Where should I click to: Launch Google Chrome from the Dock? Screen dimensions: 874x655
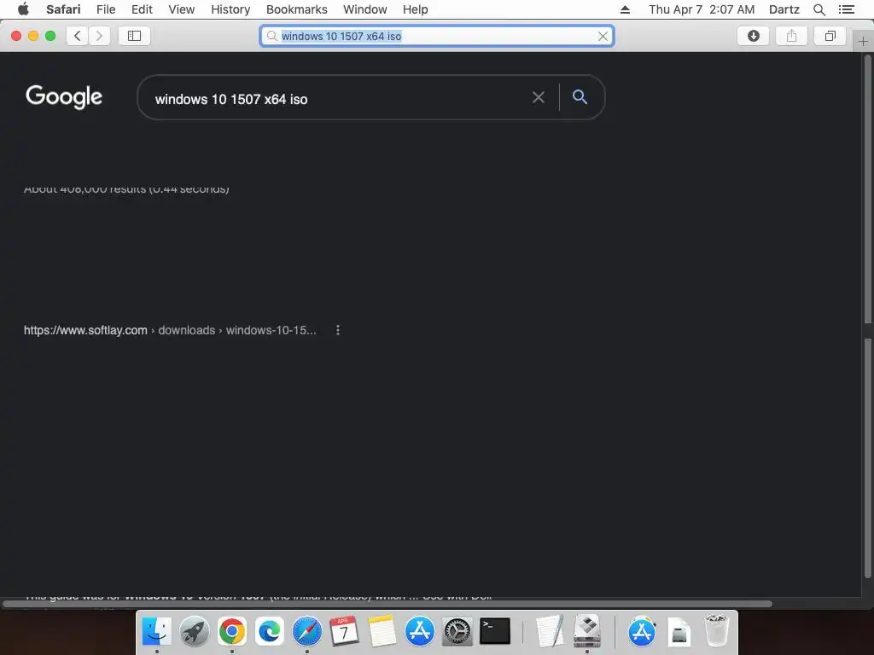pos(232,631)
